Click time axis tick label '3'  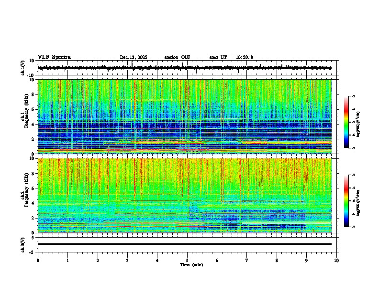(x=127, y=261)
